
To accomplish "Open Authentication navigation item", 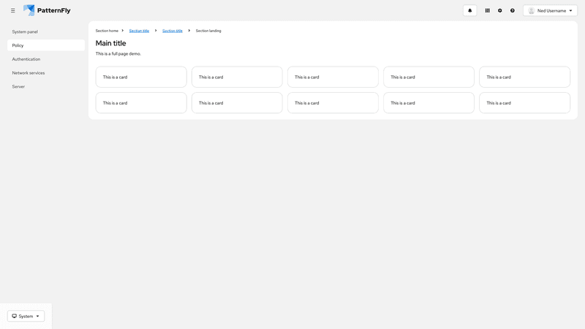I will coord(26,59).
